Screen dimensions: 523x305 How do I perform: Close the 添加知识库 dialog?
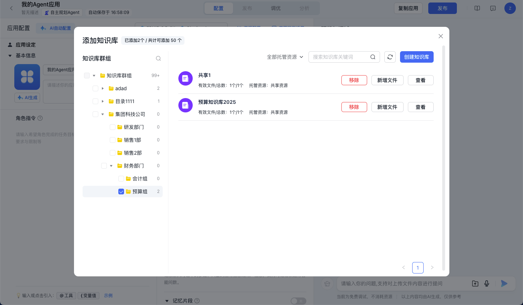click(x=441, y=36)
